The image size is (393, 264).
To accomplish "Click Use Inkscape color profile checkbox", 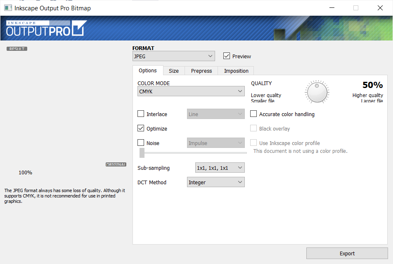I will pos(253,143).
